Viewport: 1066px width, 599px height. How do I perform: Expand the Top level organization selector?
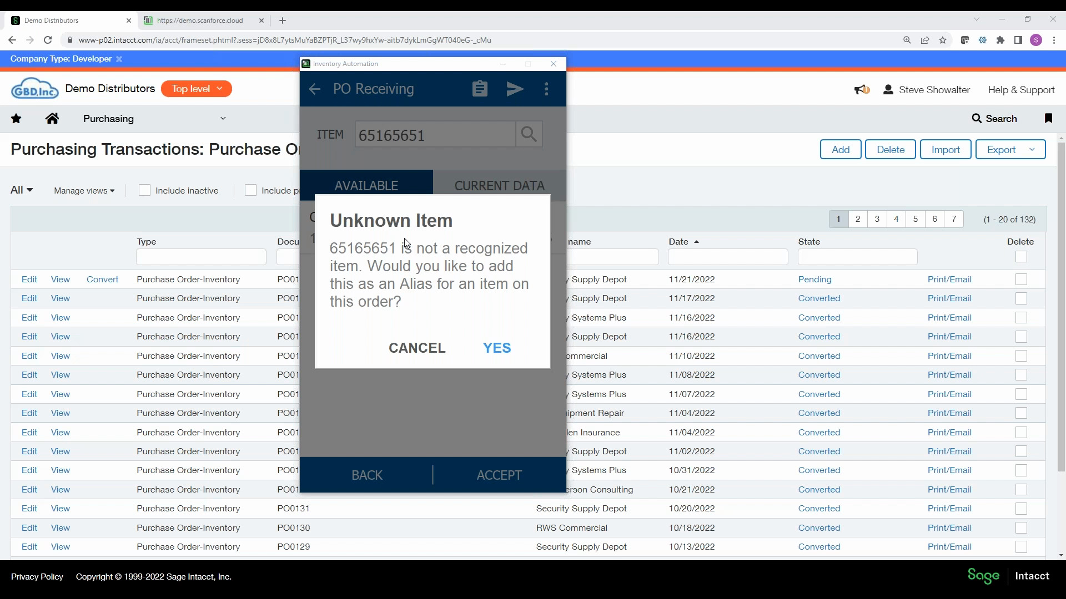pos(195,89)
